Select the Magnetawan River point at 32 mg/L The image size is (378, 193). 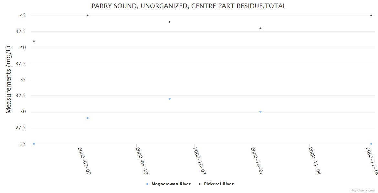(170, 99)
